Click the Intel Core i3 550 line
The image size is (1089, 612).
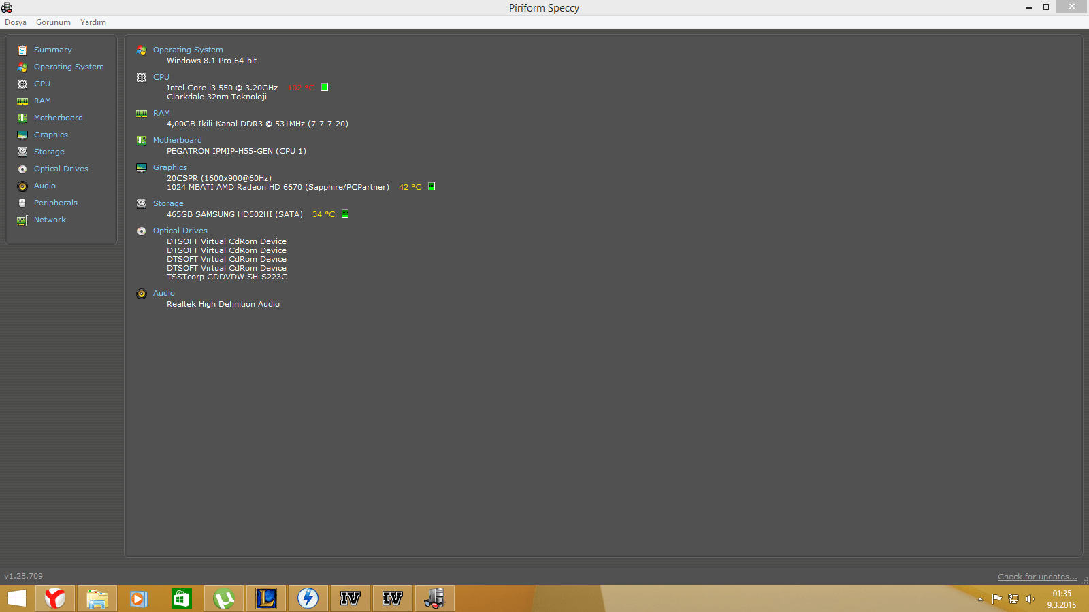(222, 88)
